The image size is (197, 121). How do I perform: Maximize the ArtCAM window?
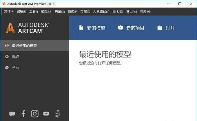(180, 4)
